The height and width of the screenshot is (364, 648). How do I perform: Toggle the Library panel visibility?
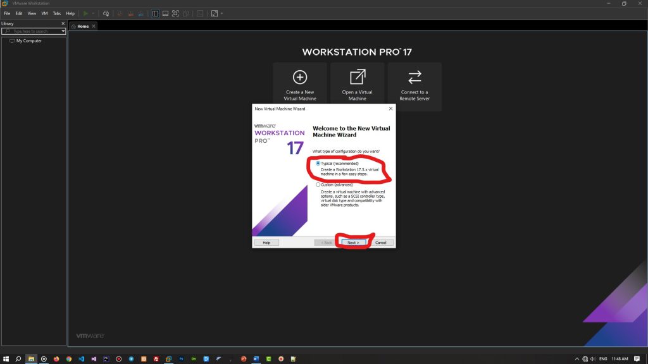[x=155, y=13]
